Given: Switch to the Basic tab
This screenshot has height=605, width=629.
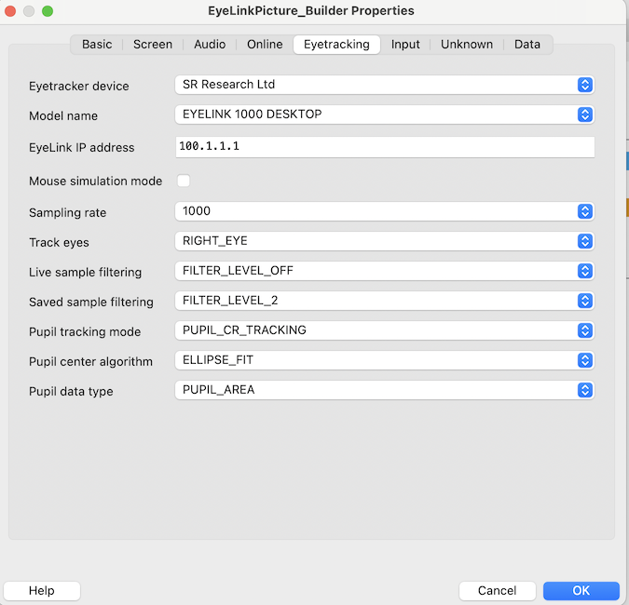Looking at the screenshot, I should [97, 45].
